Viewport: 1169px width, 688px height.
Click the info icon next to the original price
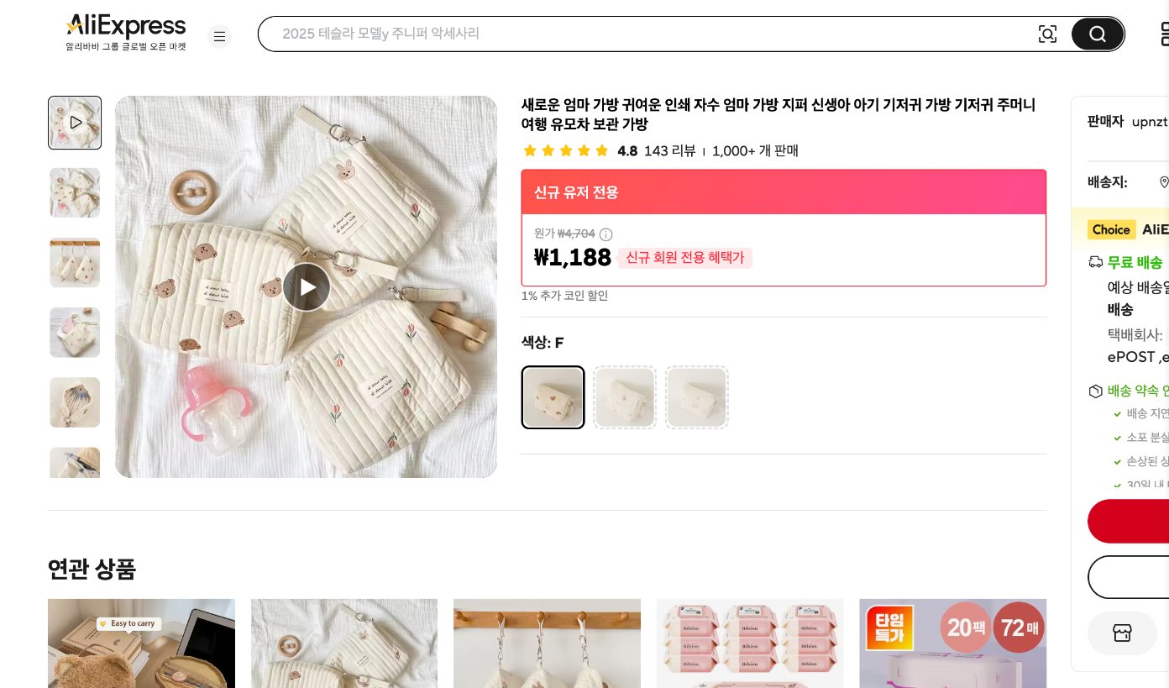(x=606, y=234)
